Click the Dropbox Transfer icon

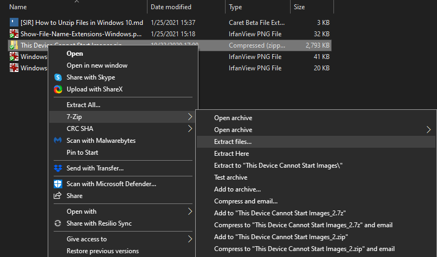[x=57, y=168]
